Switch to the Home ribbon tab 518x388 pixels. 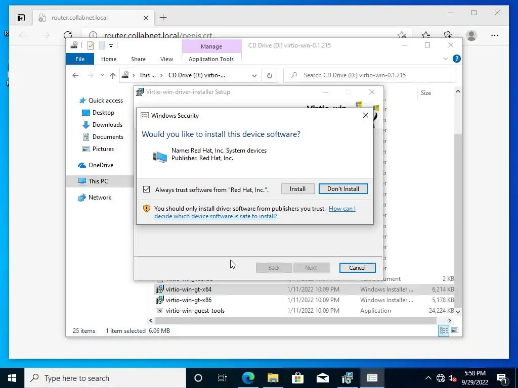[109, 59]
